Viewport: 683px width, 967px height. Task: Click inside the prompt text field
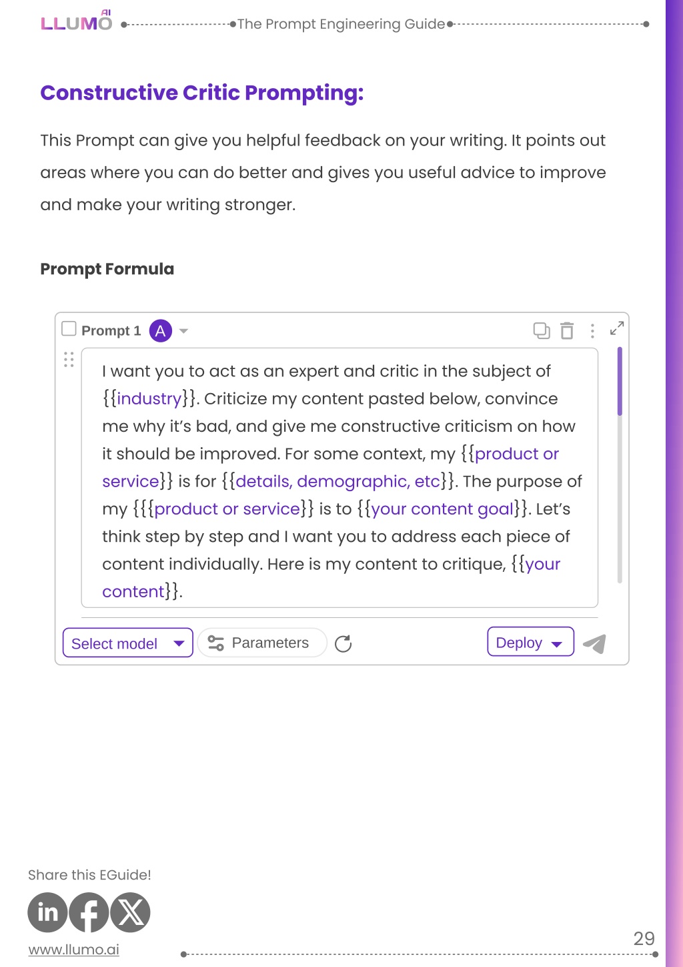coord(339,478)
